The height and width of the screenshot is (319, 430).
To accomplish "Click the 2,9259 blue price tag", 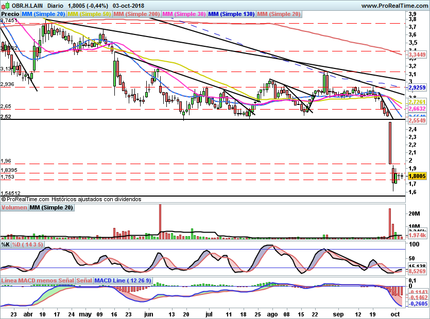I will pos(417,87).
